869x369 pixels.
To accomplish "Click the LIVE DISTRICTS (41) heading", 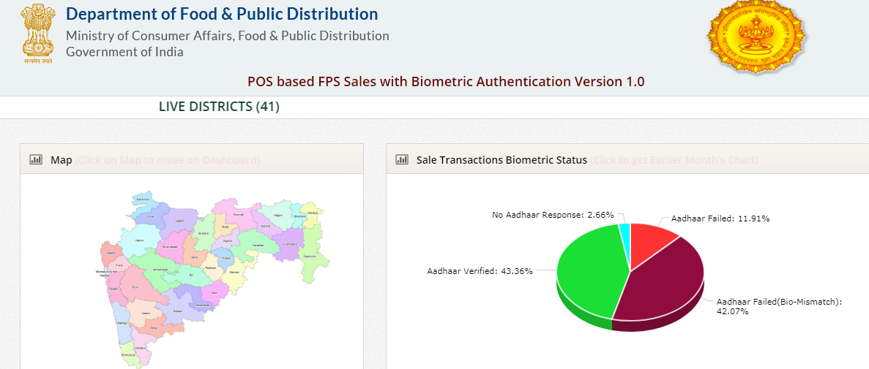I will (x=219, y=107).
